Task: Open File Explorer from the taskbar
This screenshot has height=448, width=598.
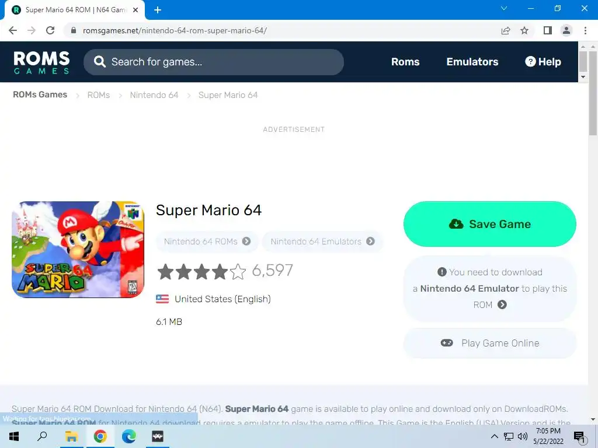Action: tap(71, 436)
